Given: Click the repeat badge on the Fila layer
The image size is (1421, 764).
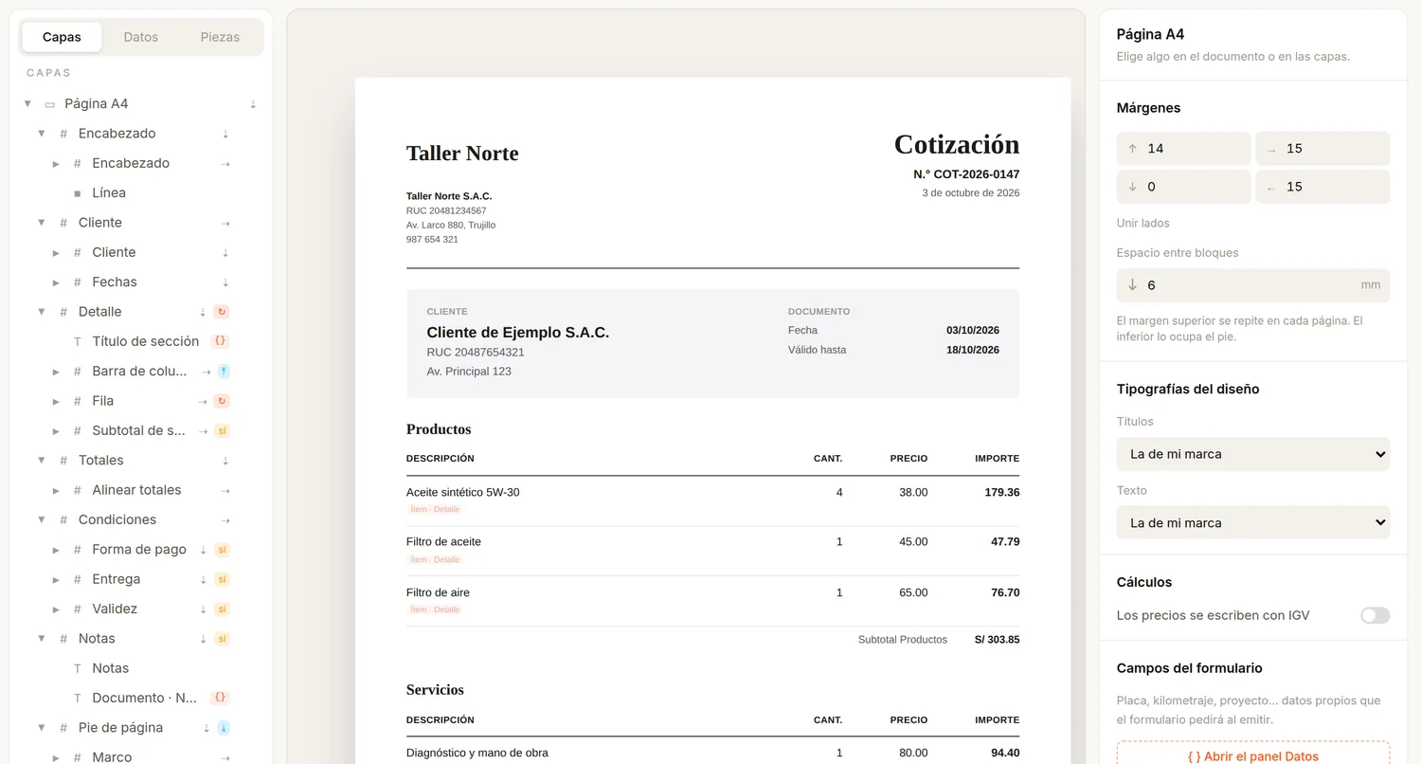Looking at the screenshot, I should pyautogui.click(x=222, y=401).
